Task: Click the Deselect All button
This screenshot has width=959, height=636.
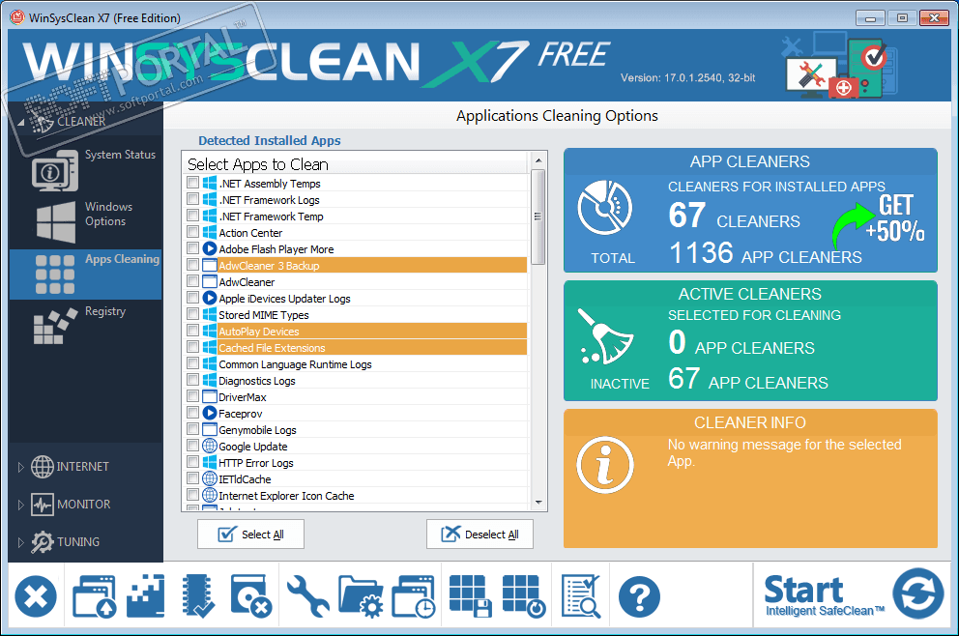Action: coord(480,535)
